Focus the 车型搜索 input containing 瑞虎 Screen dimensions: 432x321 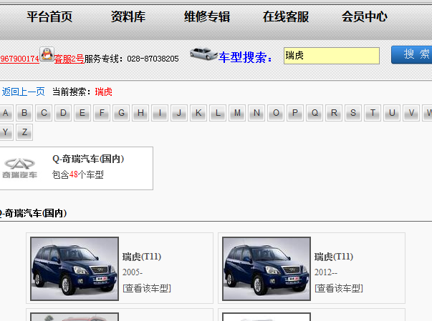point(332,56)
